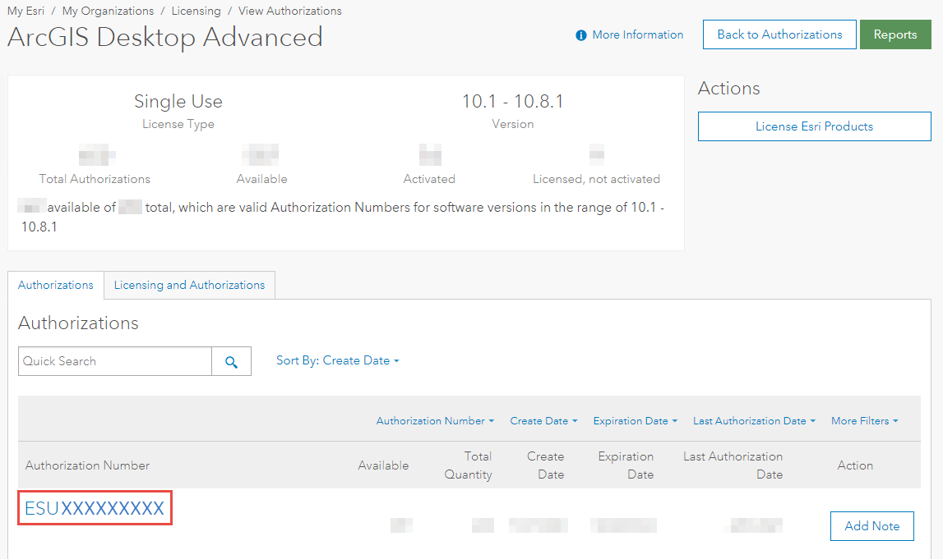Click the Back to Authorizations button

[x=779, y=34]
